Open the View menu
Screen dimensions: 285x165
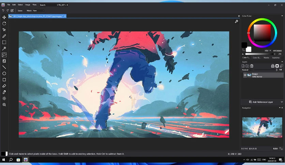click(34, 5)
